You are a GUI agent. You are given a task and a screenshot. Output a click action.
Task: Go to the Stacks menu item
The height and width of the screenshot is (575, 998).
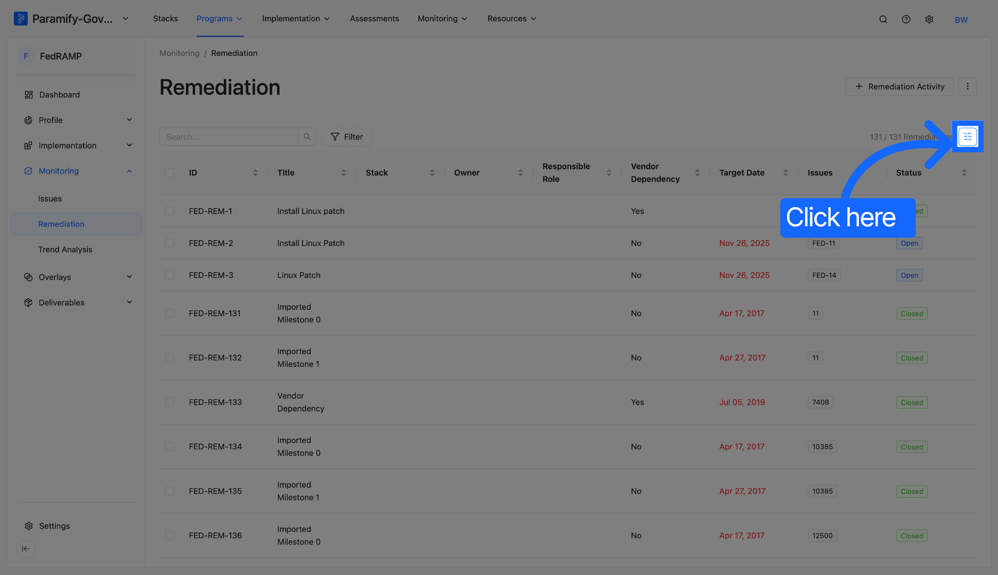point(165,19)
